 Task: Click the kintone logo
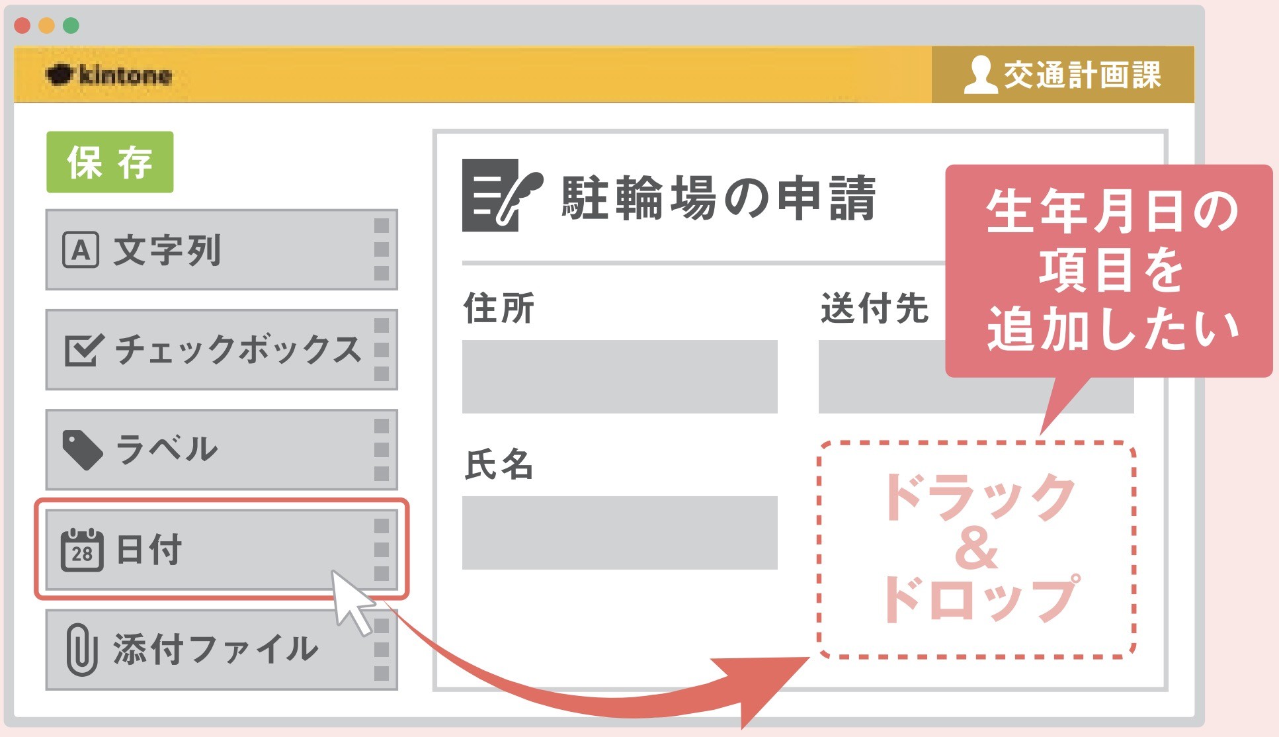pos(109,75)
